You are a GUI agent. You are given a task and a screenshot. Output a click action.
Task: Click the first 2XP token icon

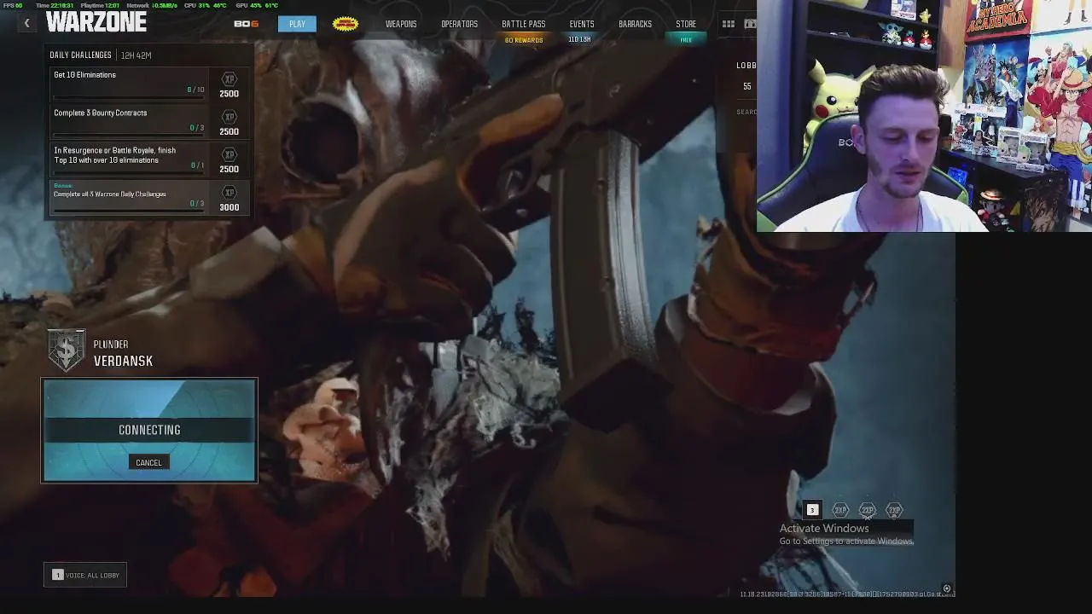point(840,510)
